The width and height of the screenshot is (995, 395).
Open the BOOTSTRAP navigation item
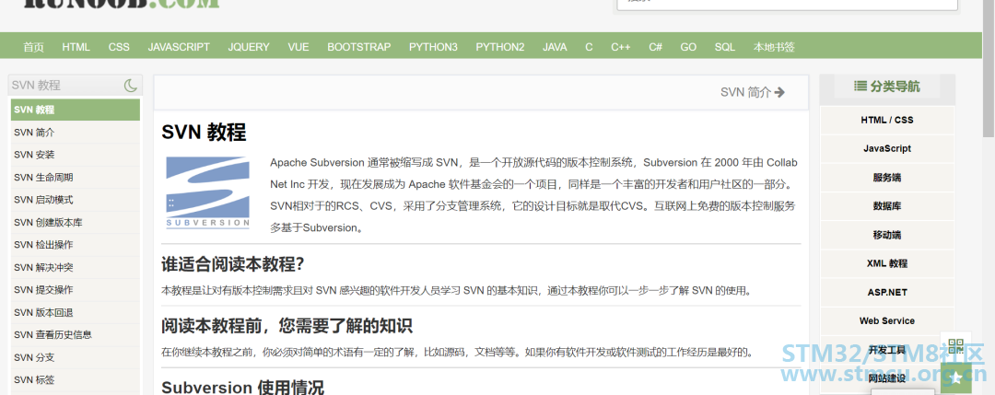pos(359,47)
